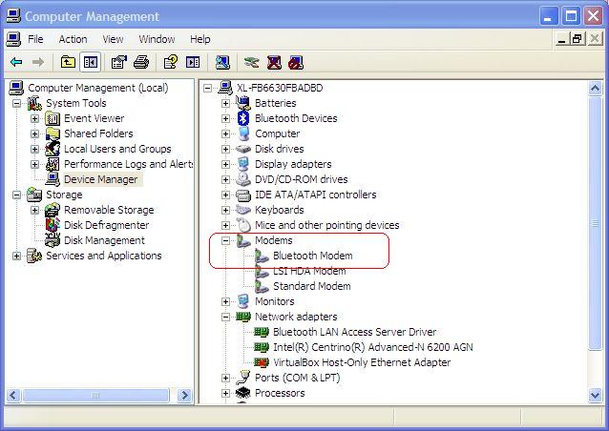609x431 pixels.
Task: Click the Up one level folder icon
Action: tap(68, 63)
